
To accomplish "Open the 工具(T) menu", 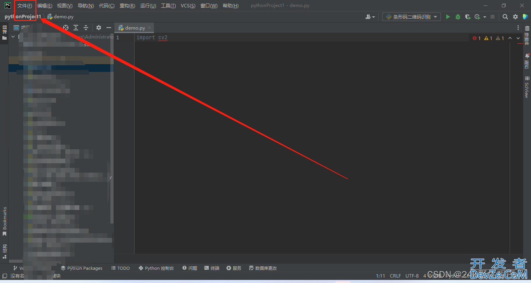I will [x=168, y=6].
